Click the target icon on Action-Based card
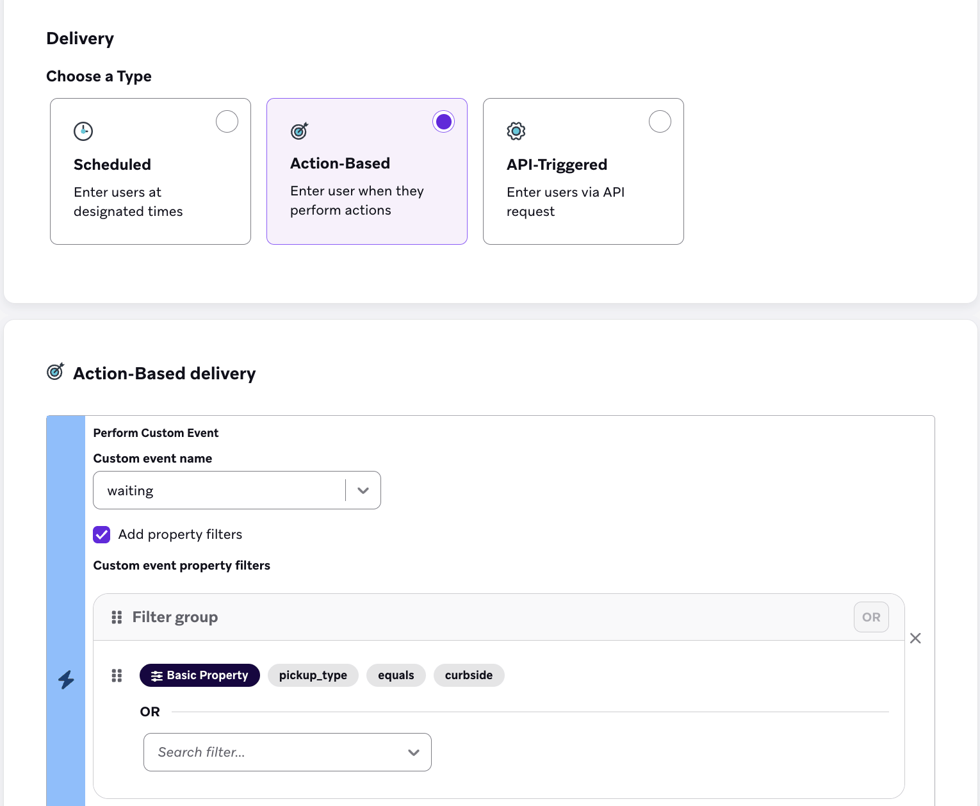 pyautogui.click(x=299, y=131)
